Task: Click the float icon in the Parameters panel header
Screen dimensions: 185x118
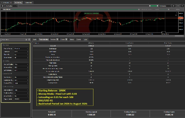Action: click(26, 40)
